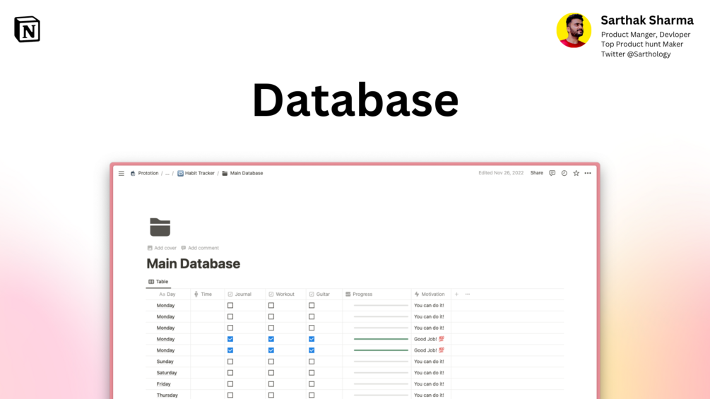Select the Table view tab

158,281
